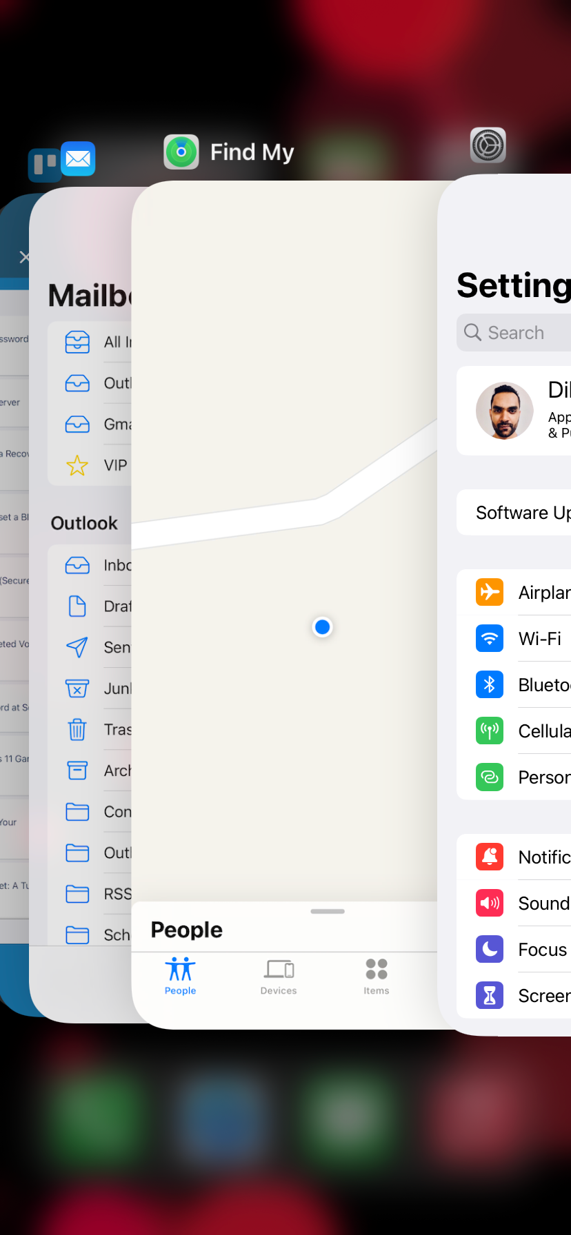Tap the Find My app icon
Screen dimensions: 571x1235
[181, 152]
